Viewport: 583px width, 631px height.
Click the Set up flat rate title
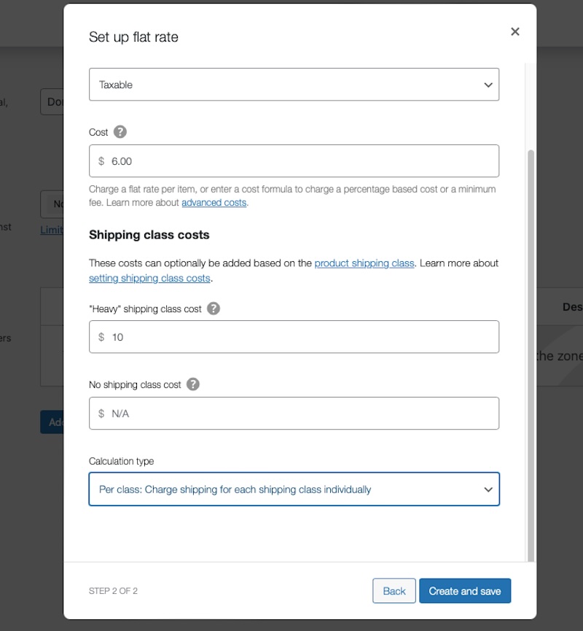tap(133, 37)
